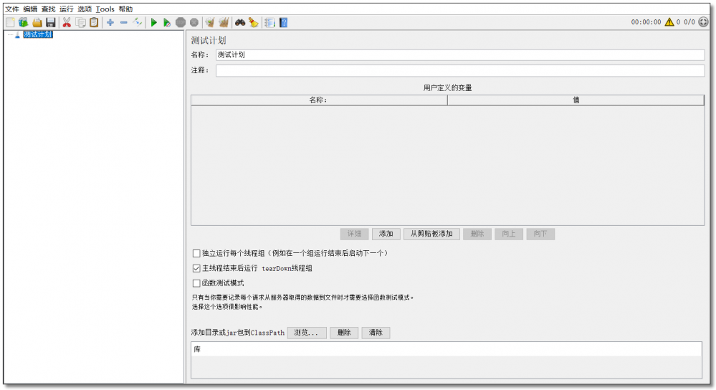Open Search with binoculars icon
The height and width of the screenshot is (390, 716).
tap(239, 22)
